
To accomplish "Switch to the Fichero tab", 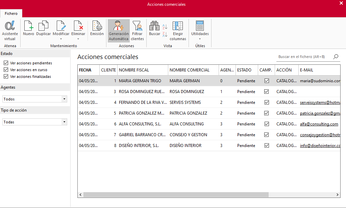I will tap(11, 13).
